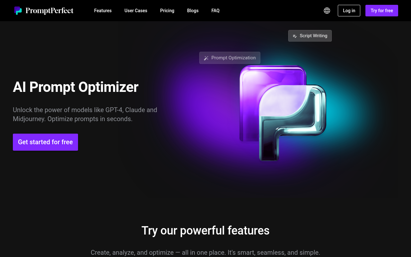
Task: Open the Blogs section
Action: click(x=193, y=11)
